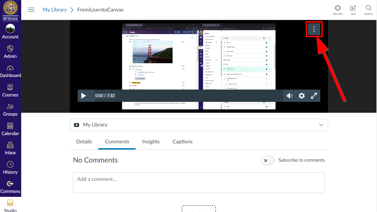377x212 pixels.
Task: Mute the video volume
Action: click(290, 96)
